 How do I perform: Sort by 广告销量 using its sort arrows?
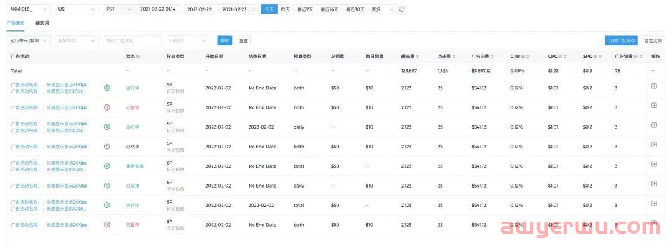coord(640,57)
